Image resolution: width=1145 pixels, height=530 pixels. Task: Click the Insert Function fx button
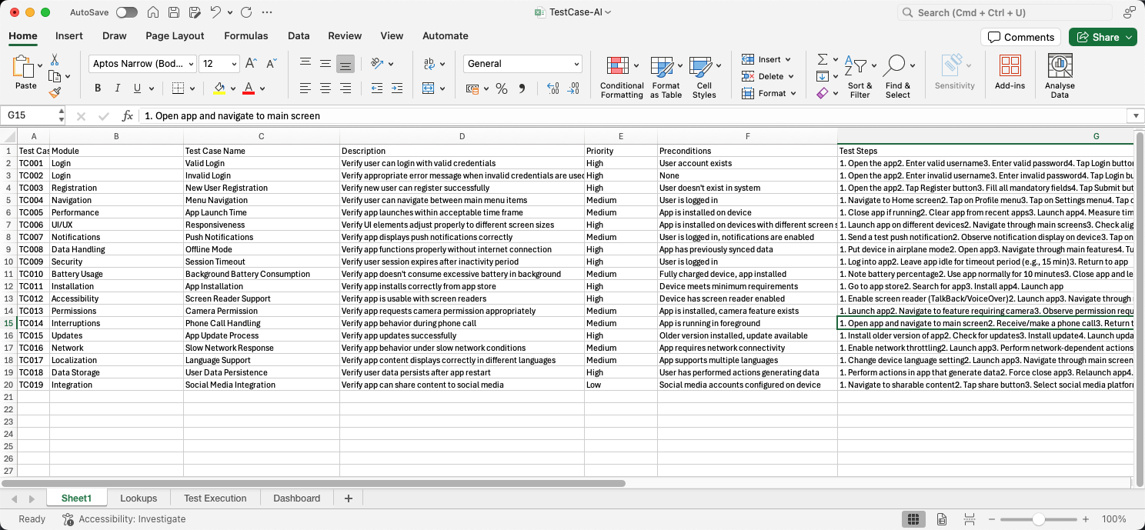coord(128,115)
